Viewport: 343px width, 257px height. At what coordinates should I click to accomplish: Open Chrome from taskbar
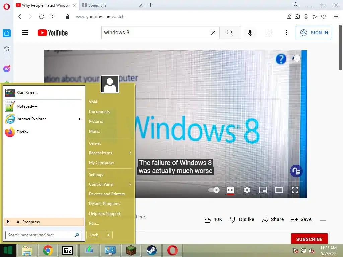tap(48, 250)
